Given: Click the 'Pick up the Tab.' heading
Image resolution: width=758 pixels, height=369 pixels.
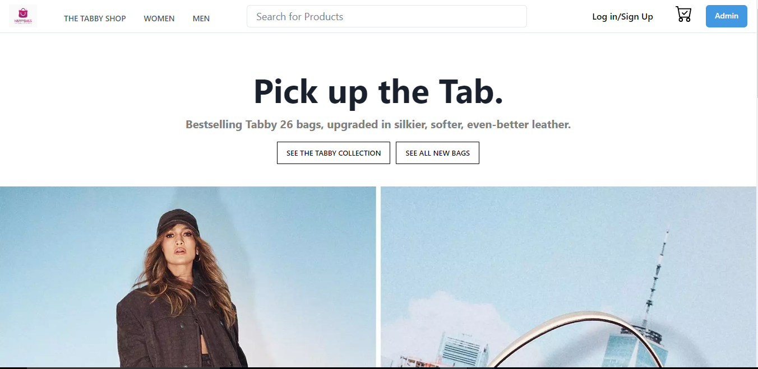Looking at the screenshot, I should coord(378,91).
